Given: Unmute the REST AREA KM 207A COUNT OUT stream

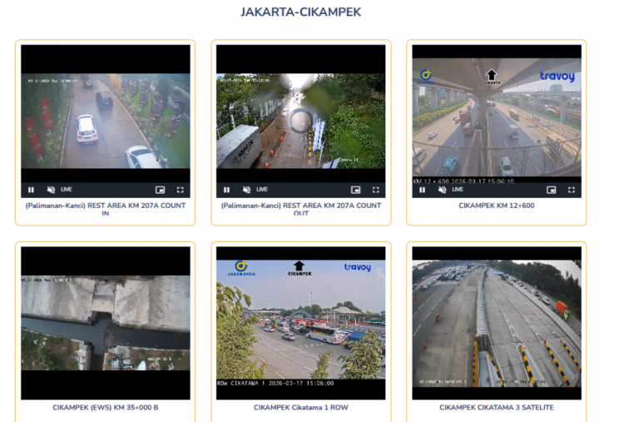Looking at the screenshot, I should pyautogui.click(x=247, y=190).
